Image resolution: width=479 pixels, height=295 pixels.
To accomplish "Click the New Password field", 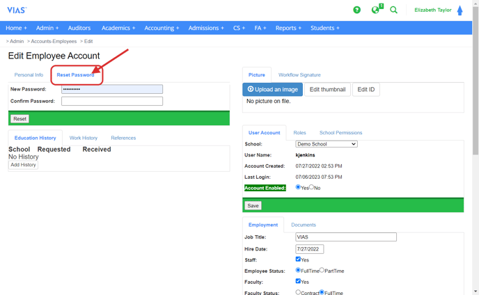I will (112, 89).
